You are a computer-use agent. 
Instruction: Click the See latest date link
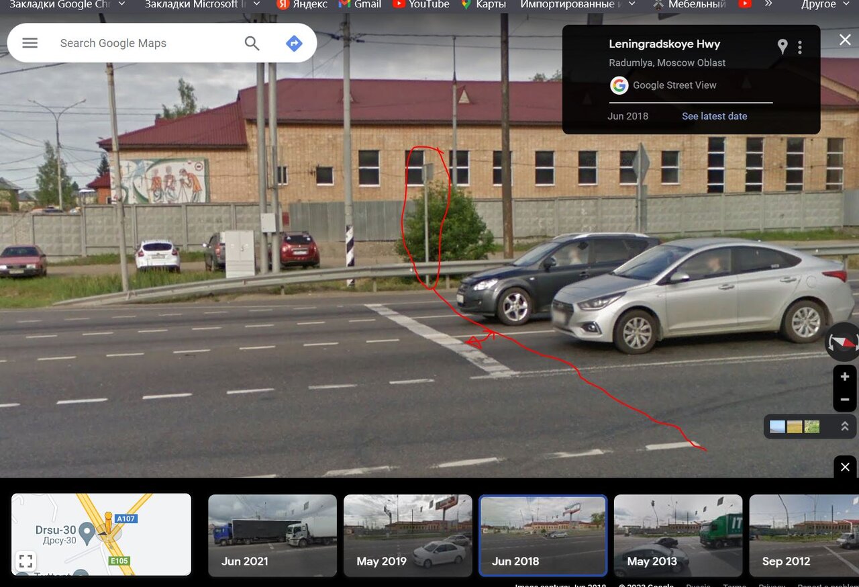(x=714, y=116)
